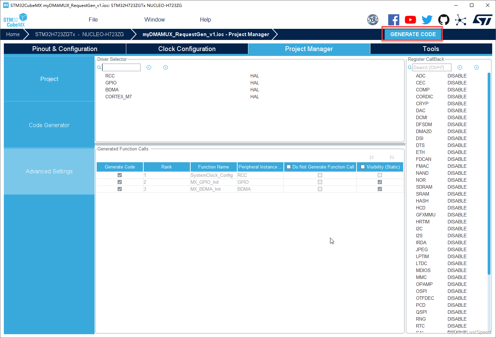The width and height of the screenshot is (496, 338).
Task: Open the Code Generator section
Action: point(49,125)
